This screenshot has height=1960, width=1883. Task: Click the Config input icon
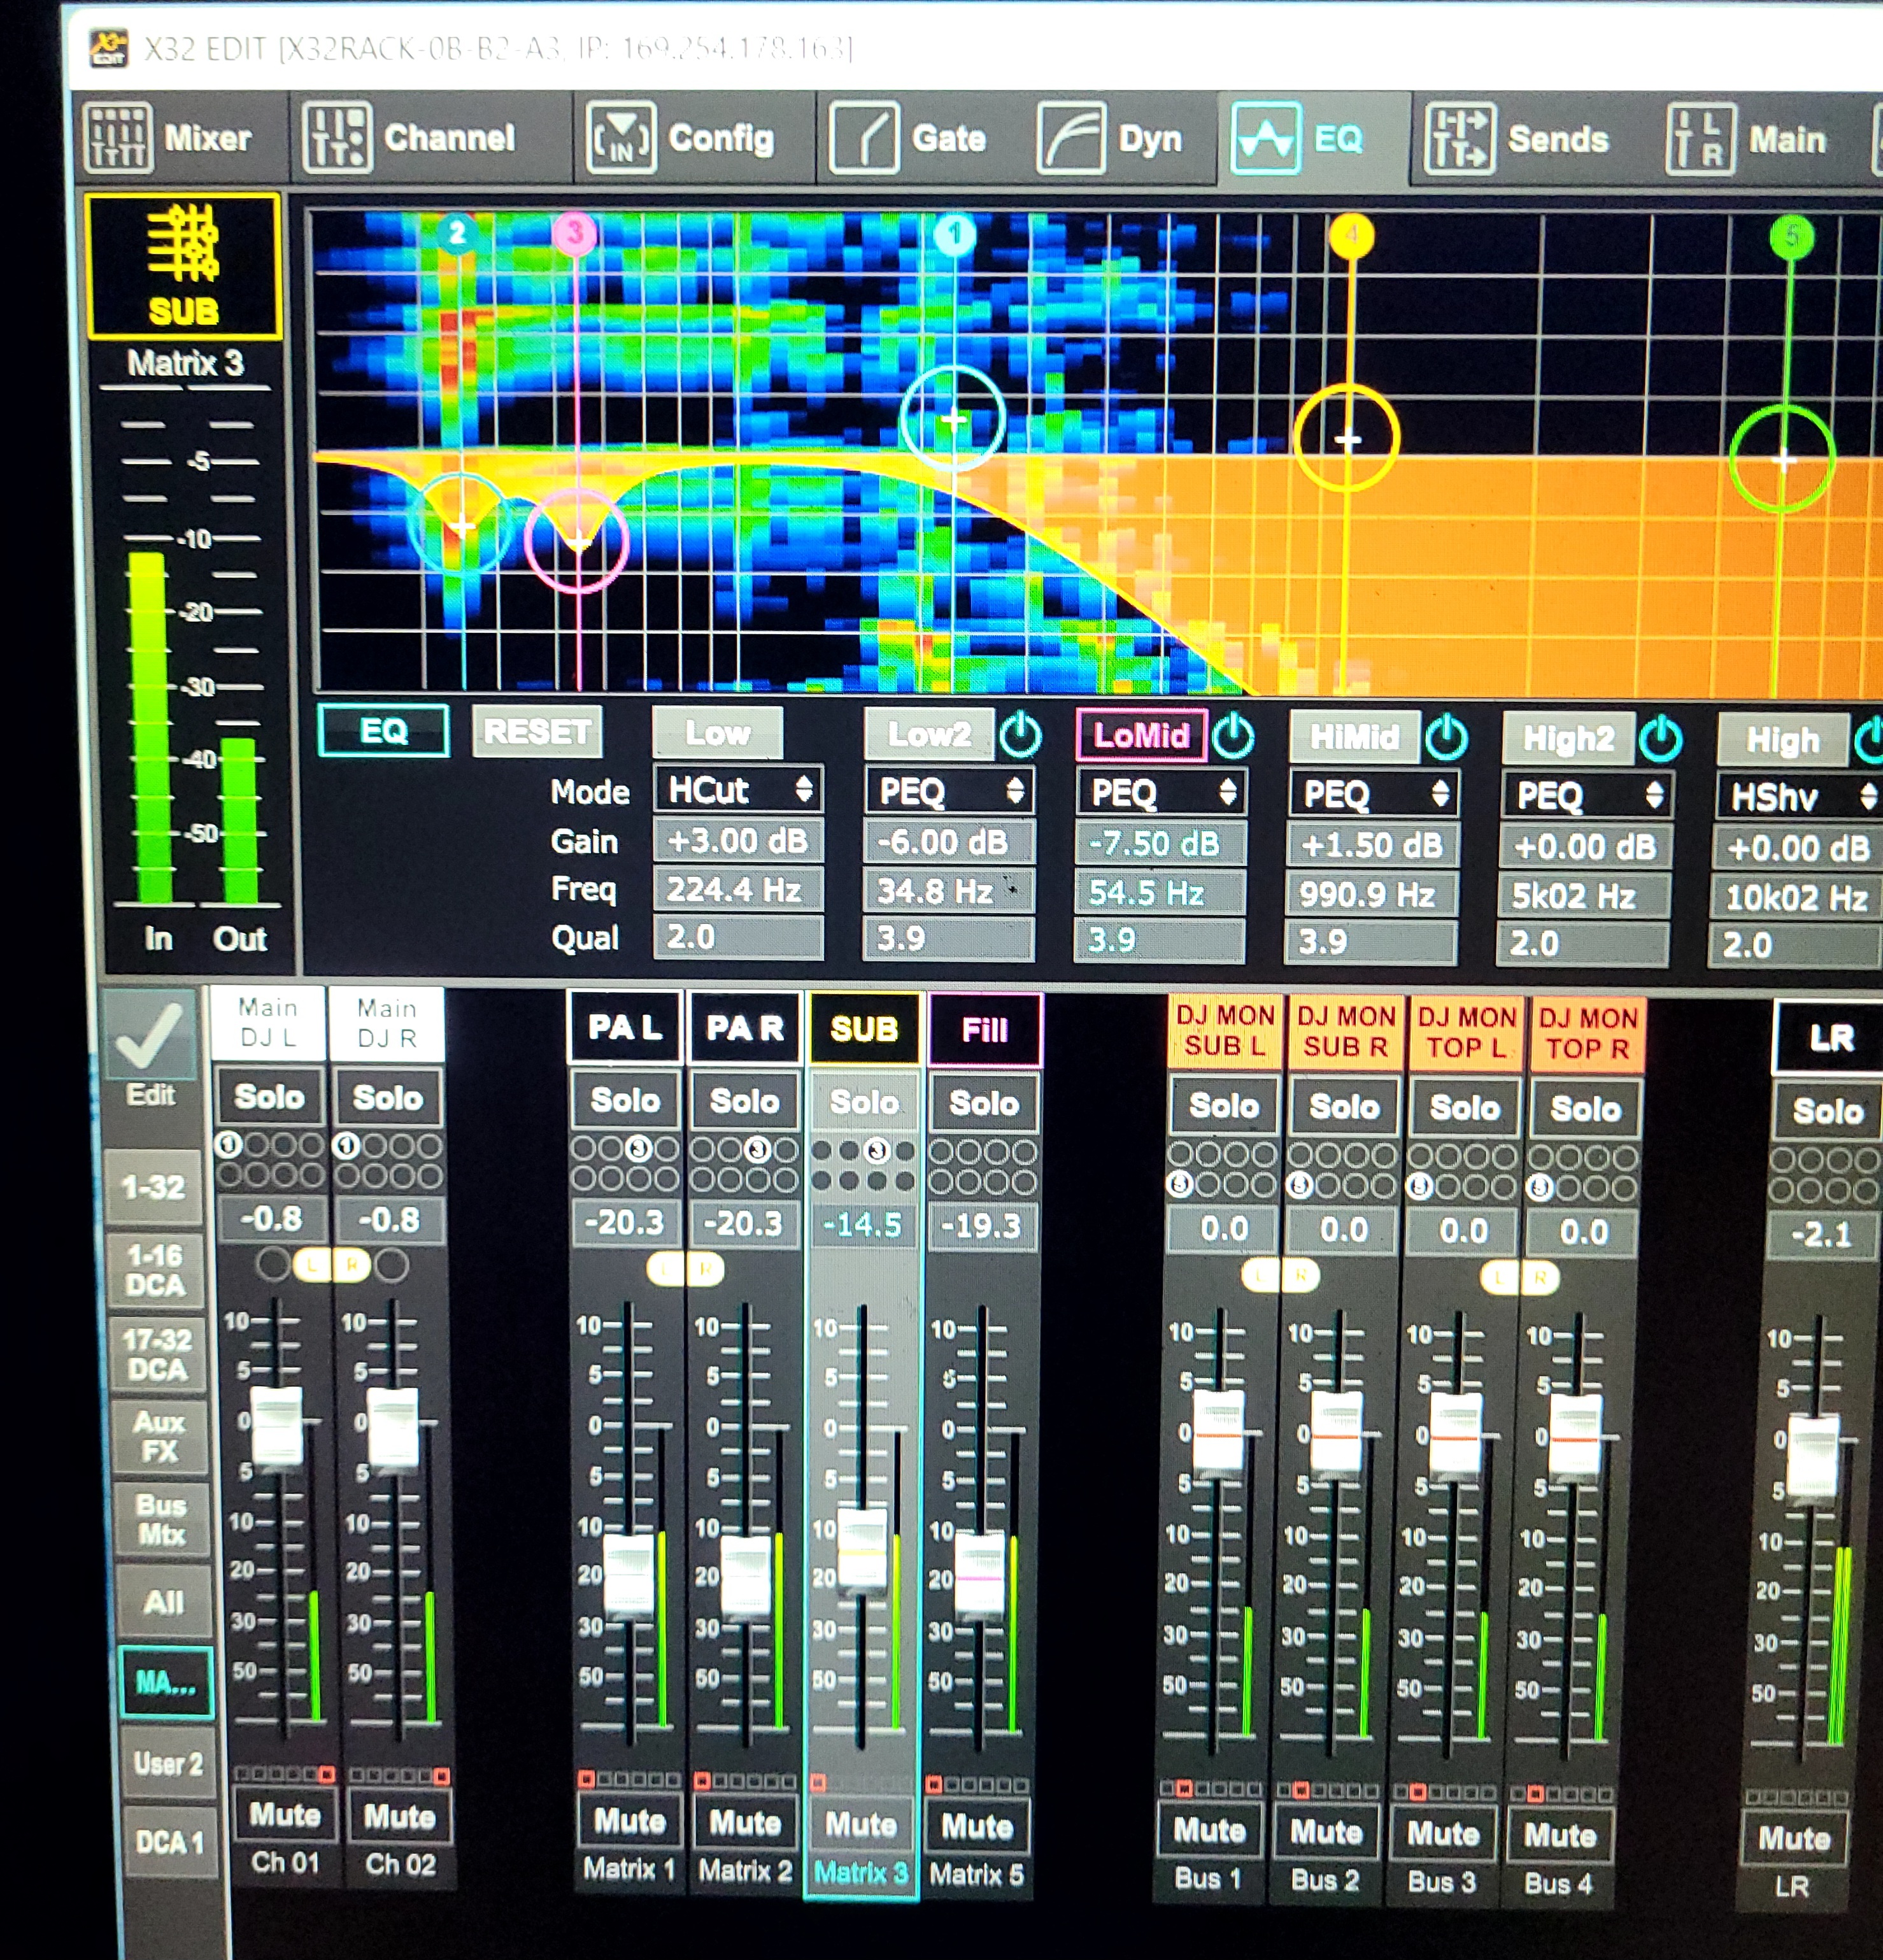[621, 138]
